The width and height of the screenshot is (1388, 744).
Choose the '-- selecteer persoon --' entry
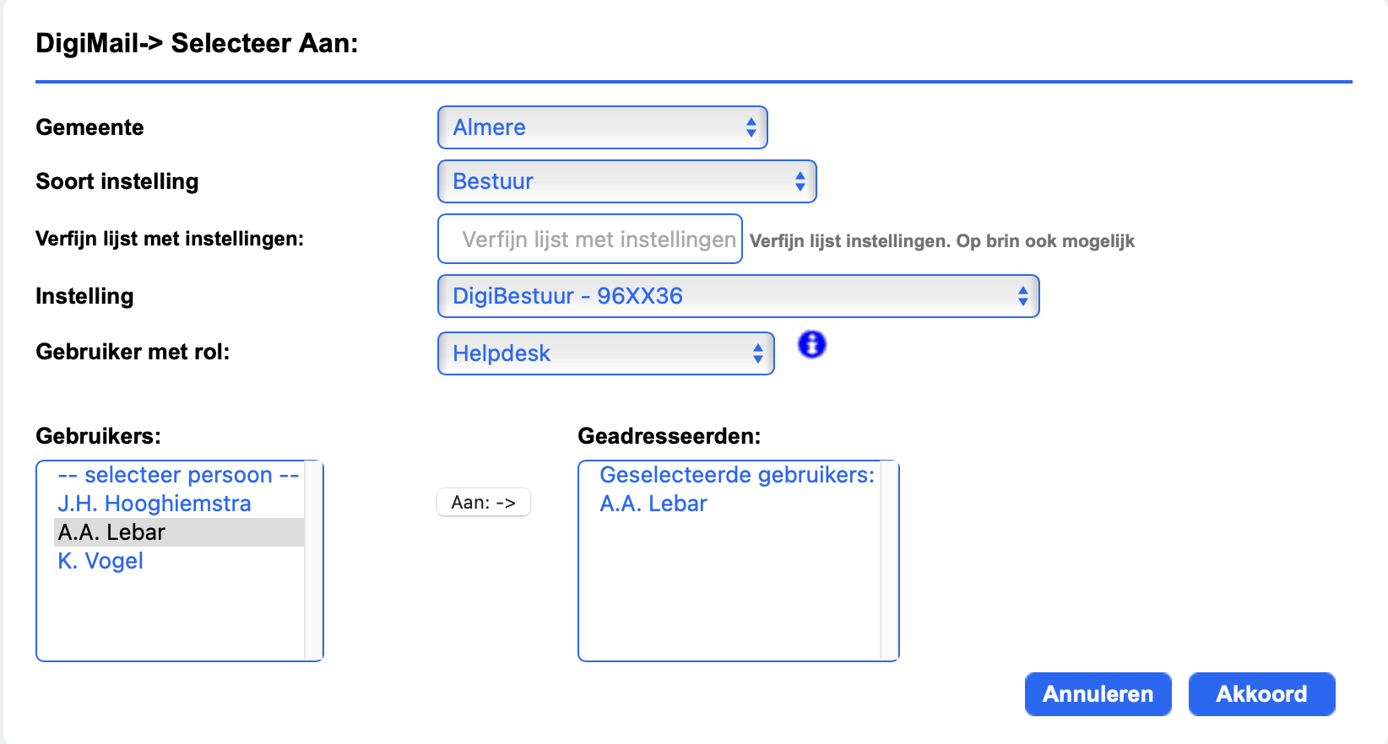click(177, 474)
